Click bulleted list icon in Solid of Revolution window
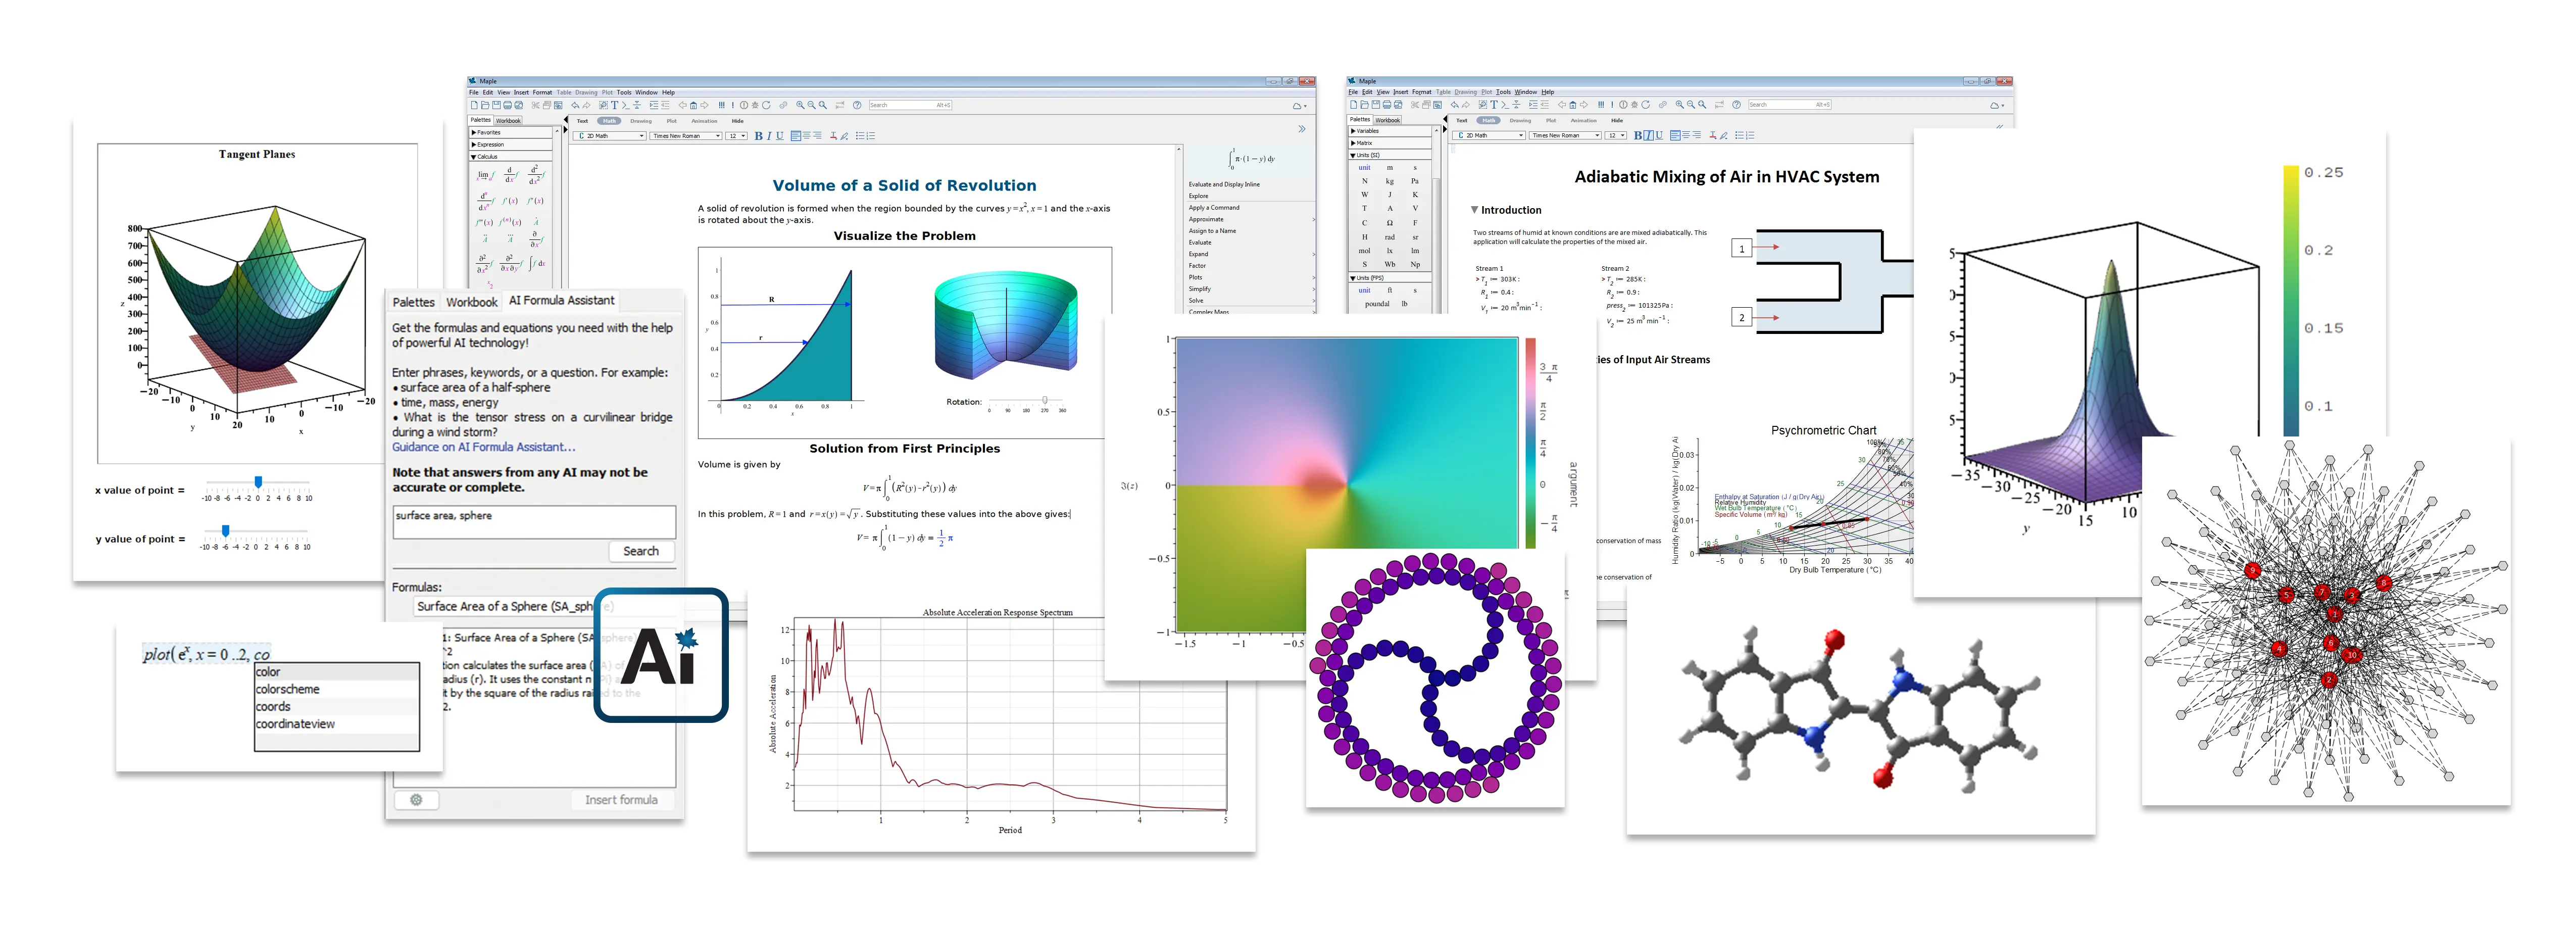 coord(860,136)
